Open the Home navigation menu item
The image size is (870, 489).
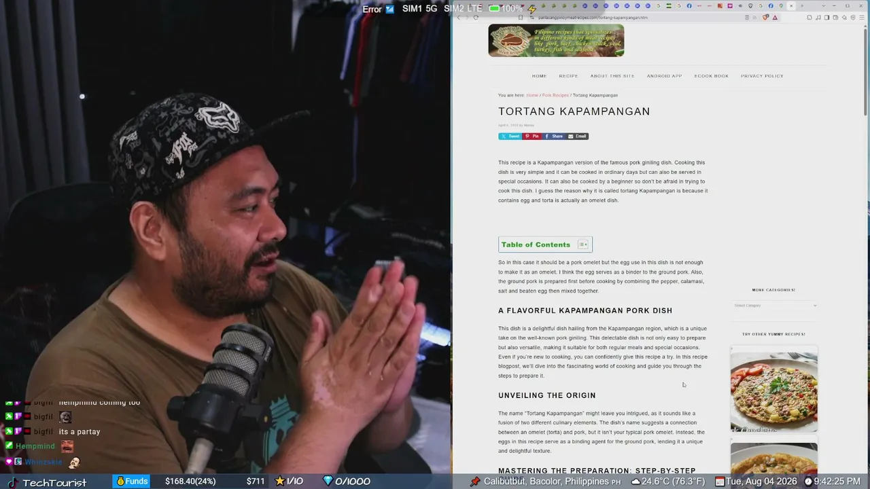pos(539,76)
